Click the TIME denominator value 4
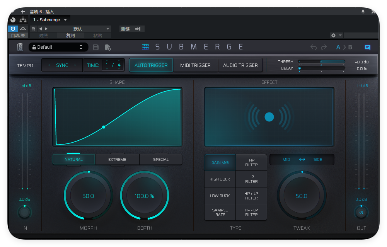 pyautogui.click(x=119, y=65)
